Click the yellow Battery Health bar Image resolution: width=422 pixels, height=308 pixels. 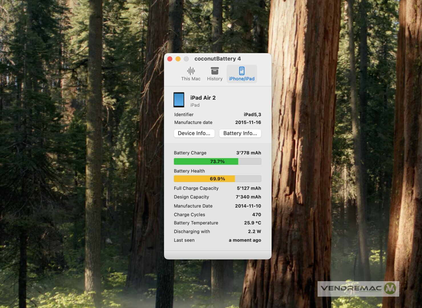click(204, 179)
